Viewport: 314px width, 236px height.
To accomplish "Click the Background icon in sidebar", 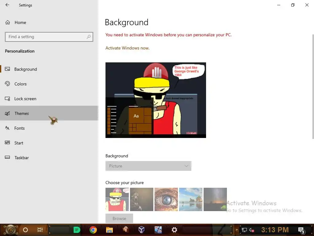I will pyautogui.click(x=7, y=69).
